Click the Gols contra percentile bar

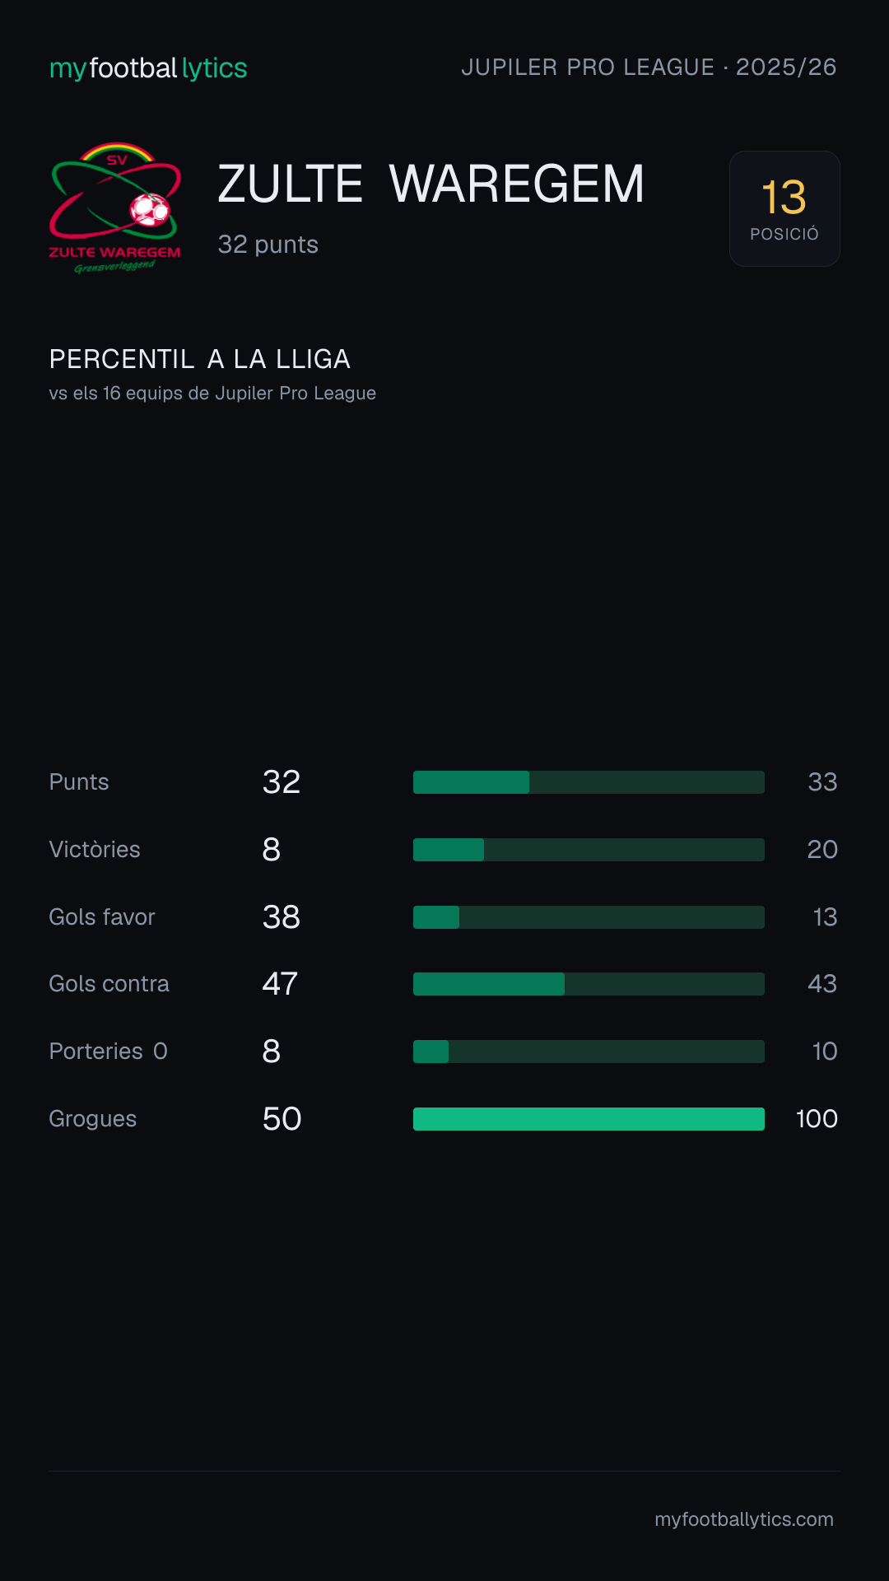(x=589, y=984)
